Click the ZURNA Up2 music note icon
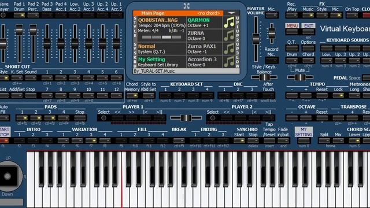This screenshot has width=370, height=208. [x=229, y=36]
